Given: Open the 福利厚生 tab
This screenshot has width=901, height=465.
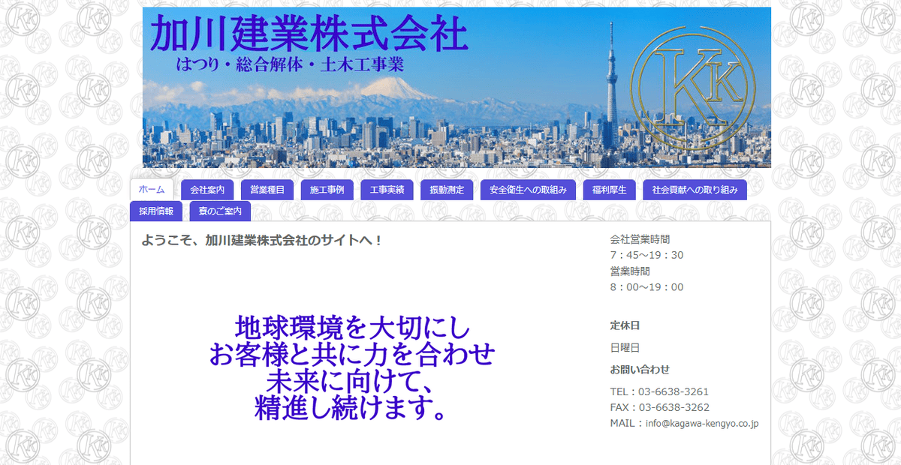Looking at the screenshot, I should click(609, 190).
